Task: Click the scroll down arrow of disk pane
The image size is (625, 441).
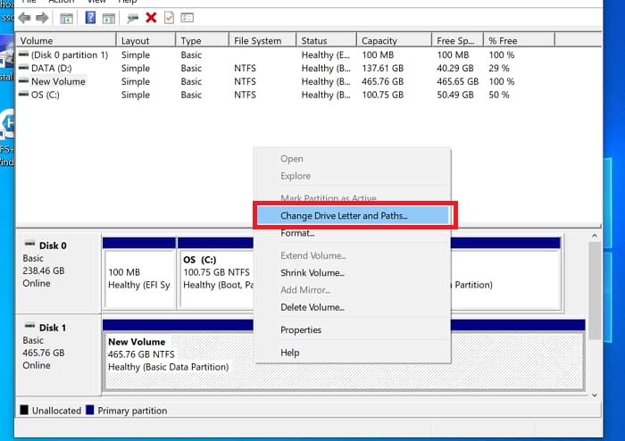Action: [x=596, y=393]
